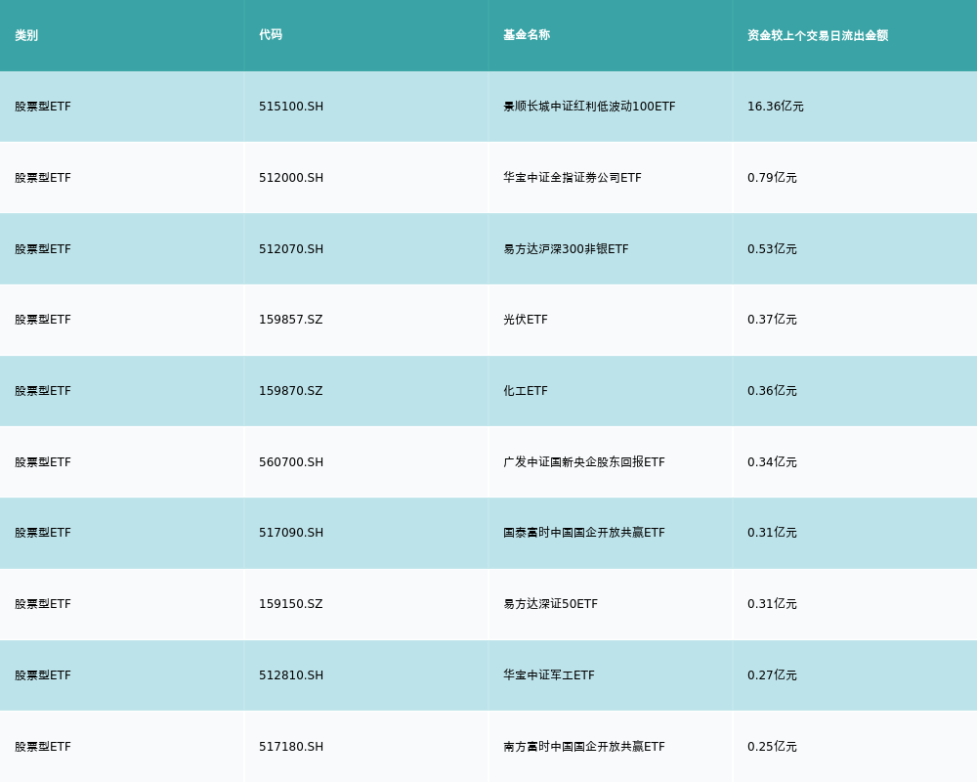Click 股票型ETF in the 517180.SH row
This screenshot has height=782, width=977.
tap(43, 747)
